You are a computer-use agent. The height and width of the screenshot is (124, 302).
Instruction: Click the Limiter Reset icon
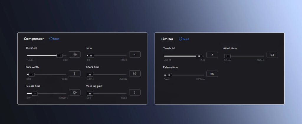pos(180,39)
